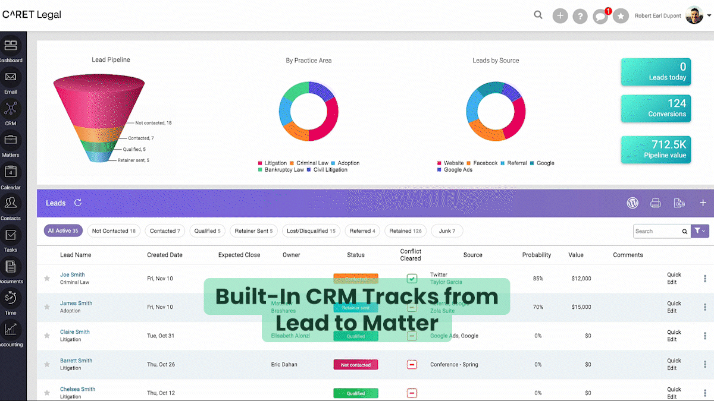Viewport: 714px width, 401px height.
Task: Open Claire Smith lead link
Action: pyautogui.click(x=75, y=332)
